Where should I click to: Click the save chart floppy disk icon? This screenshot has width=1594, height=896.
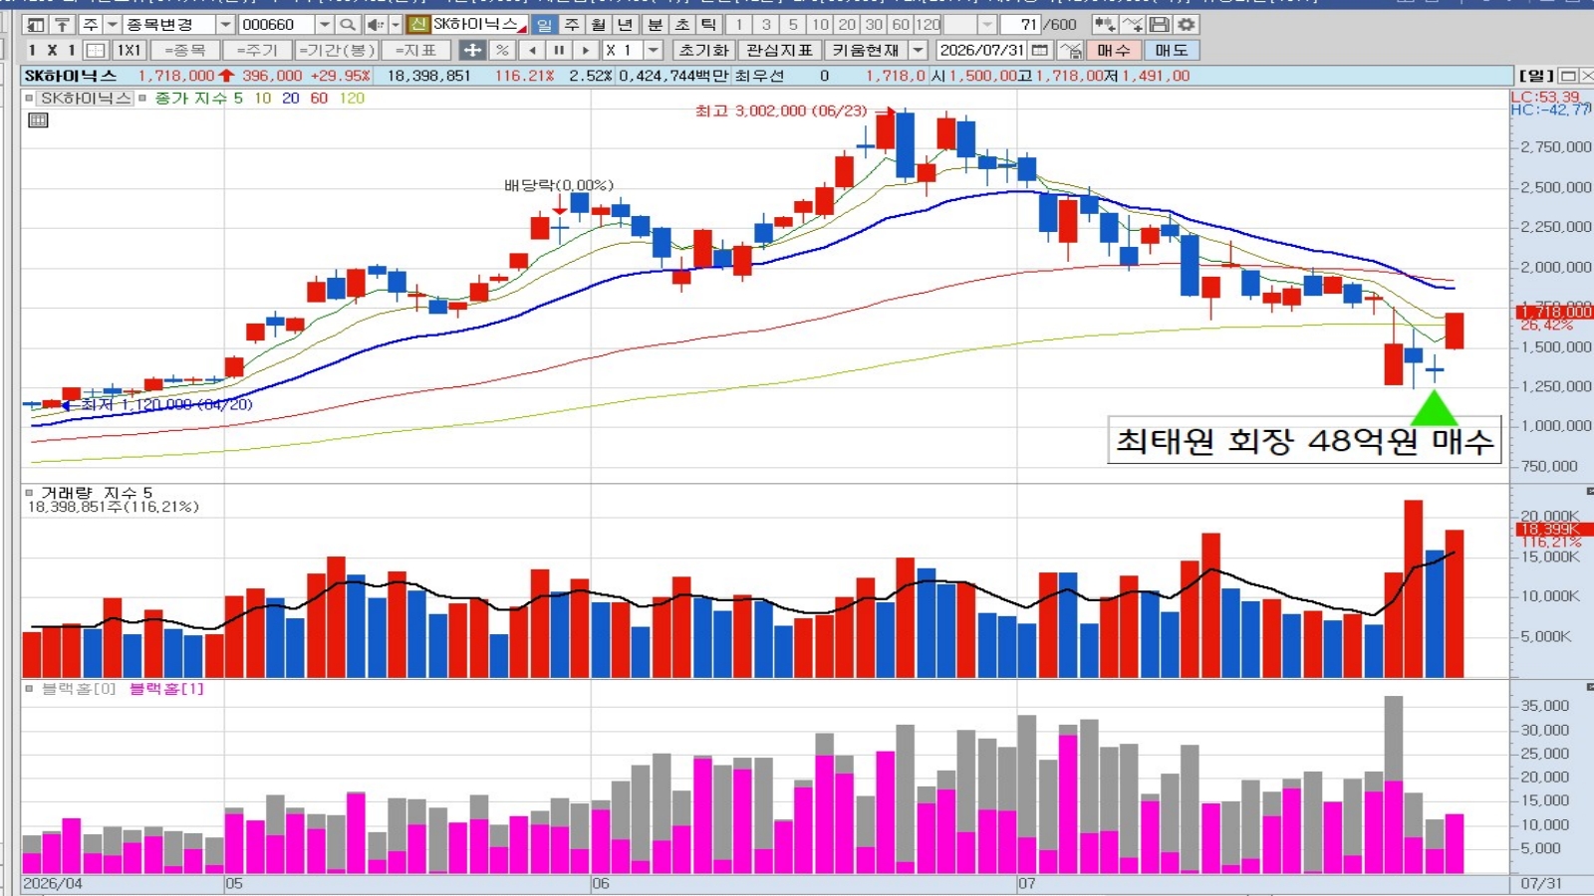point(1160,24)
